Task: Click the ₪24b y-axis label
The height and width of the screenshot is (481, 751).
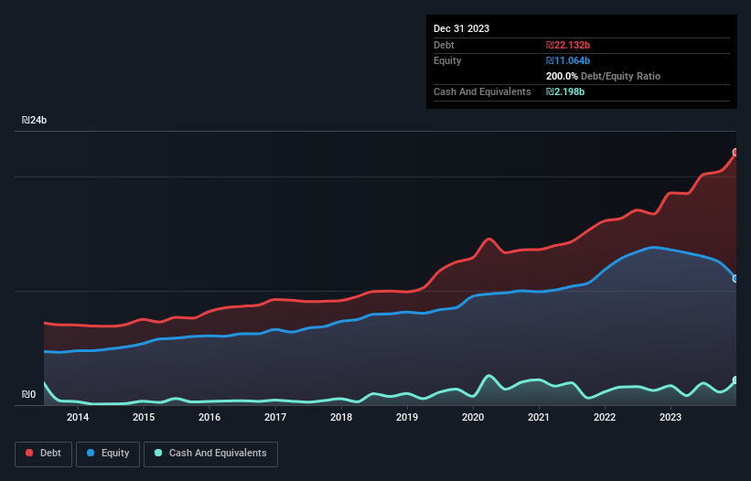Action: 34,120
